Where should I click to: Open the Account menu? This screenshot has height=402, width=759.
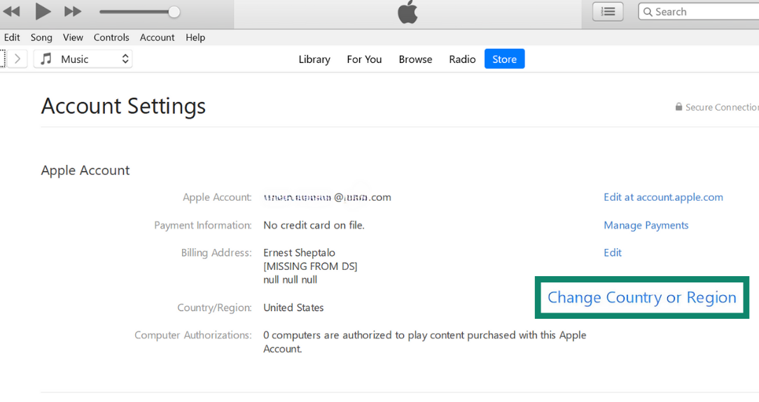[x=157, y=37]
